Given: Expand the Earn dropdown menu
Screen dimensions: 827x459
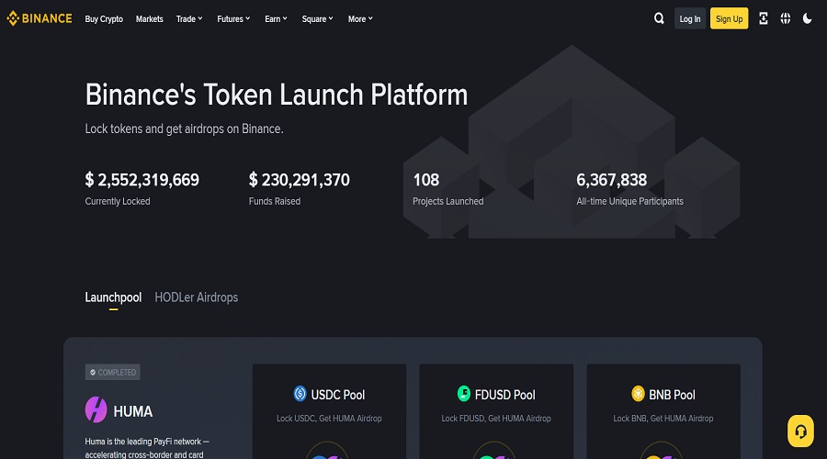Looking at the screenshot, I should 276,19.
